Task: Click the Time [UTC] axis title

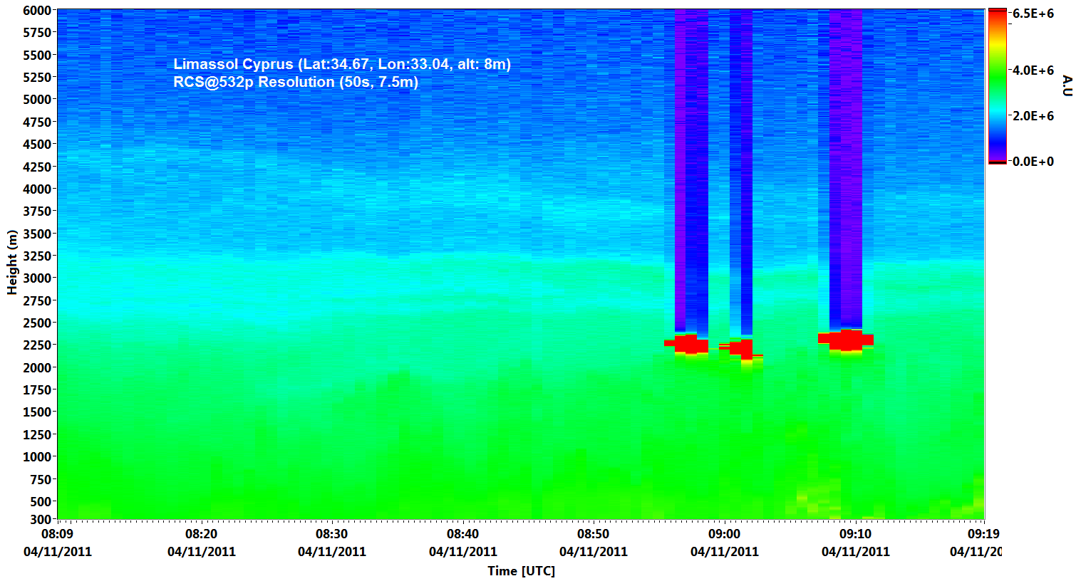Action: click(521, 570)
